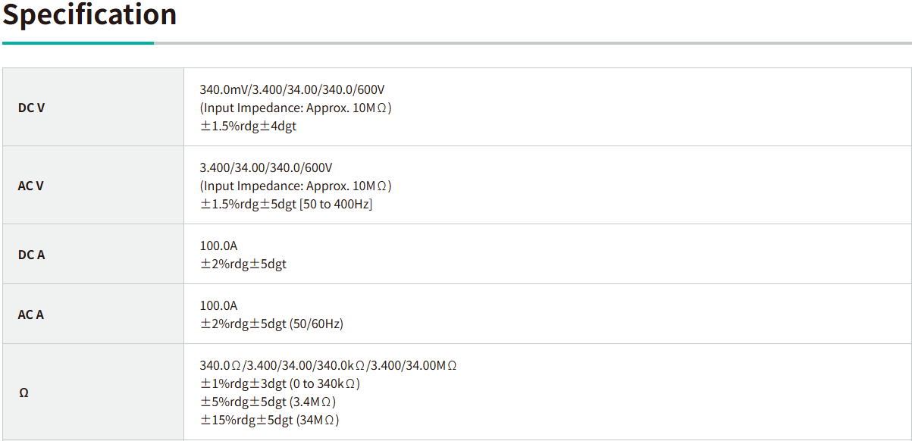Click the AC V row label
Viewport: 912px width, 441px height.
[x=30, y=186]
